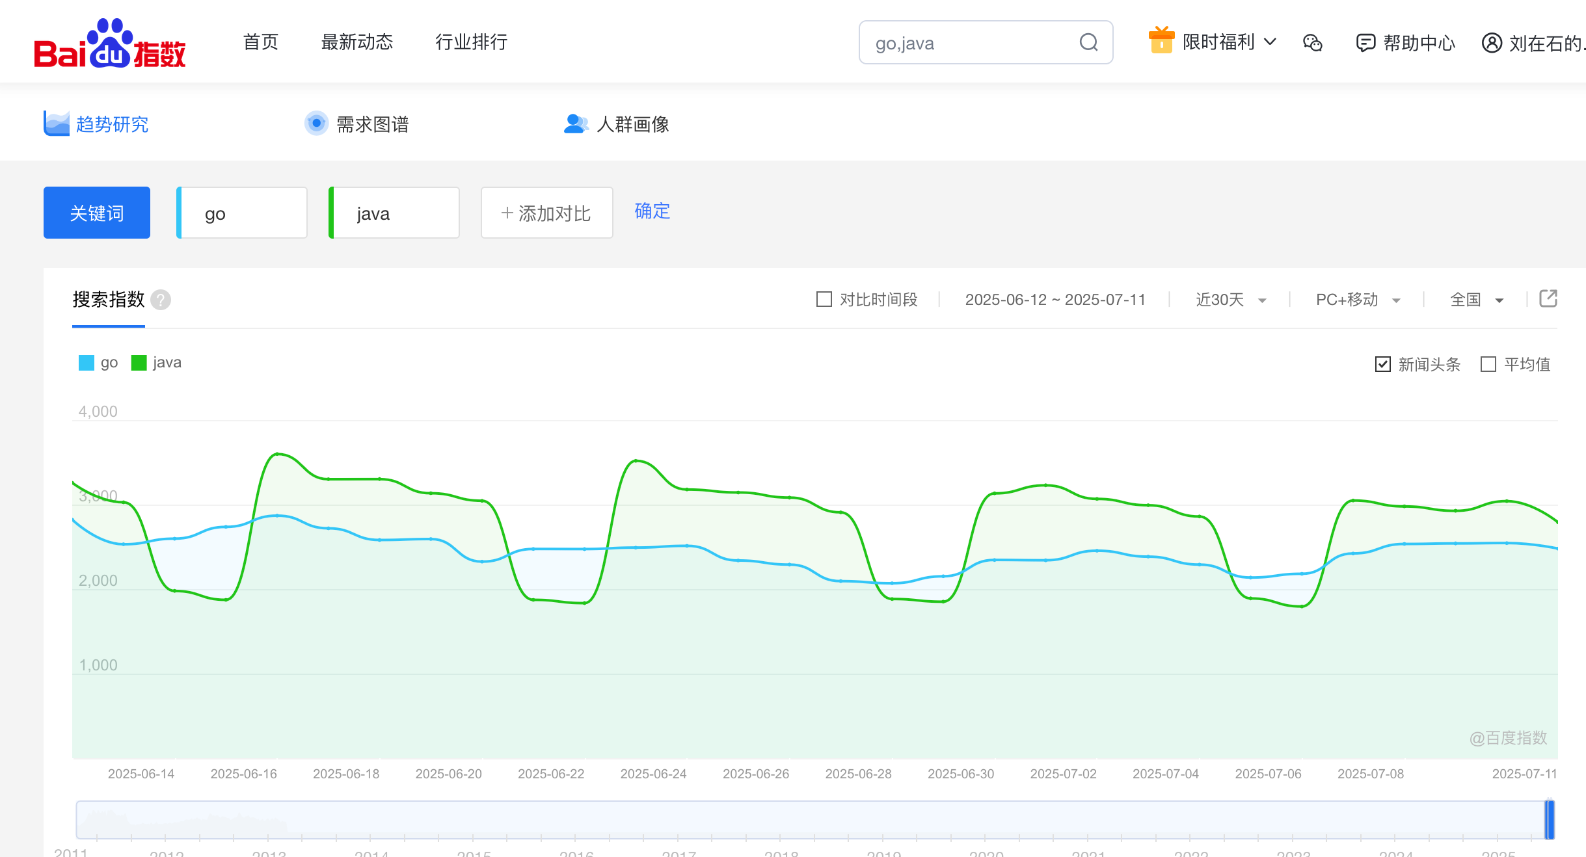Open the WeChat icon in header

click(1313, 43)
